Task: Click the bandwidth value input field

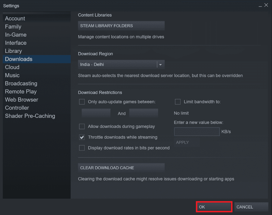Action: 196,131
